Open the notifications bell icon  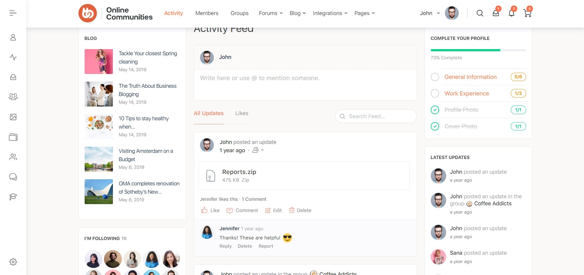point(511,13)
